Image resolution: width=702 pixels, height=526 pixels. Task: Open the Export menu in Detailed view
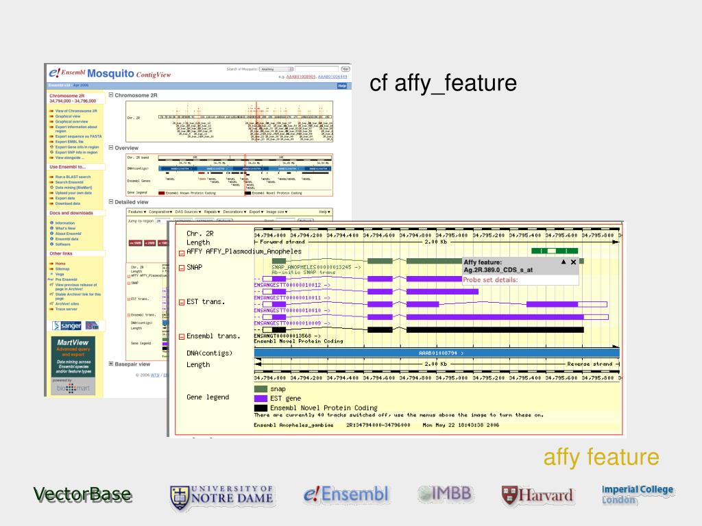point(256,212)
